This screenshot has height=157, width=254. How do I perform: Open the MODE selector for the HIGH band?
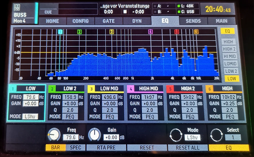[230, 117]
